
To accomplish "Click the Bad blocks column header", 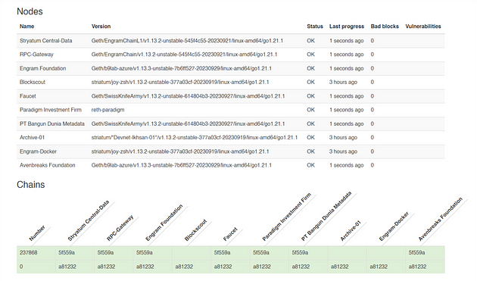I will pyautogui.click(x=385, y=27).
